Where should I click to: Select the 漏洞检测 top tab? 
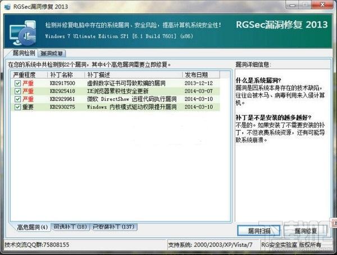24,53
